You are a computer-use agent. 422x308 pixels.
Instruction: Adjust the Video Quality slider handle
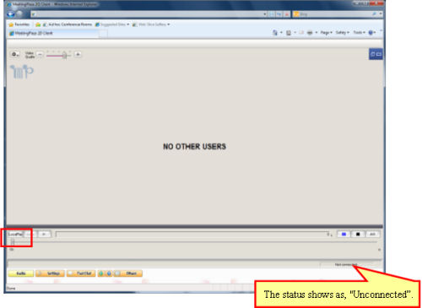[65, 55]
